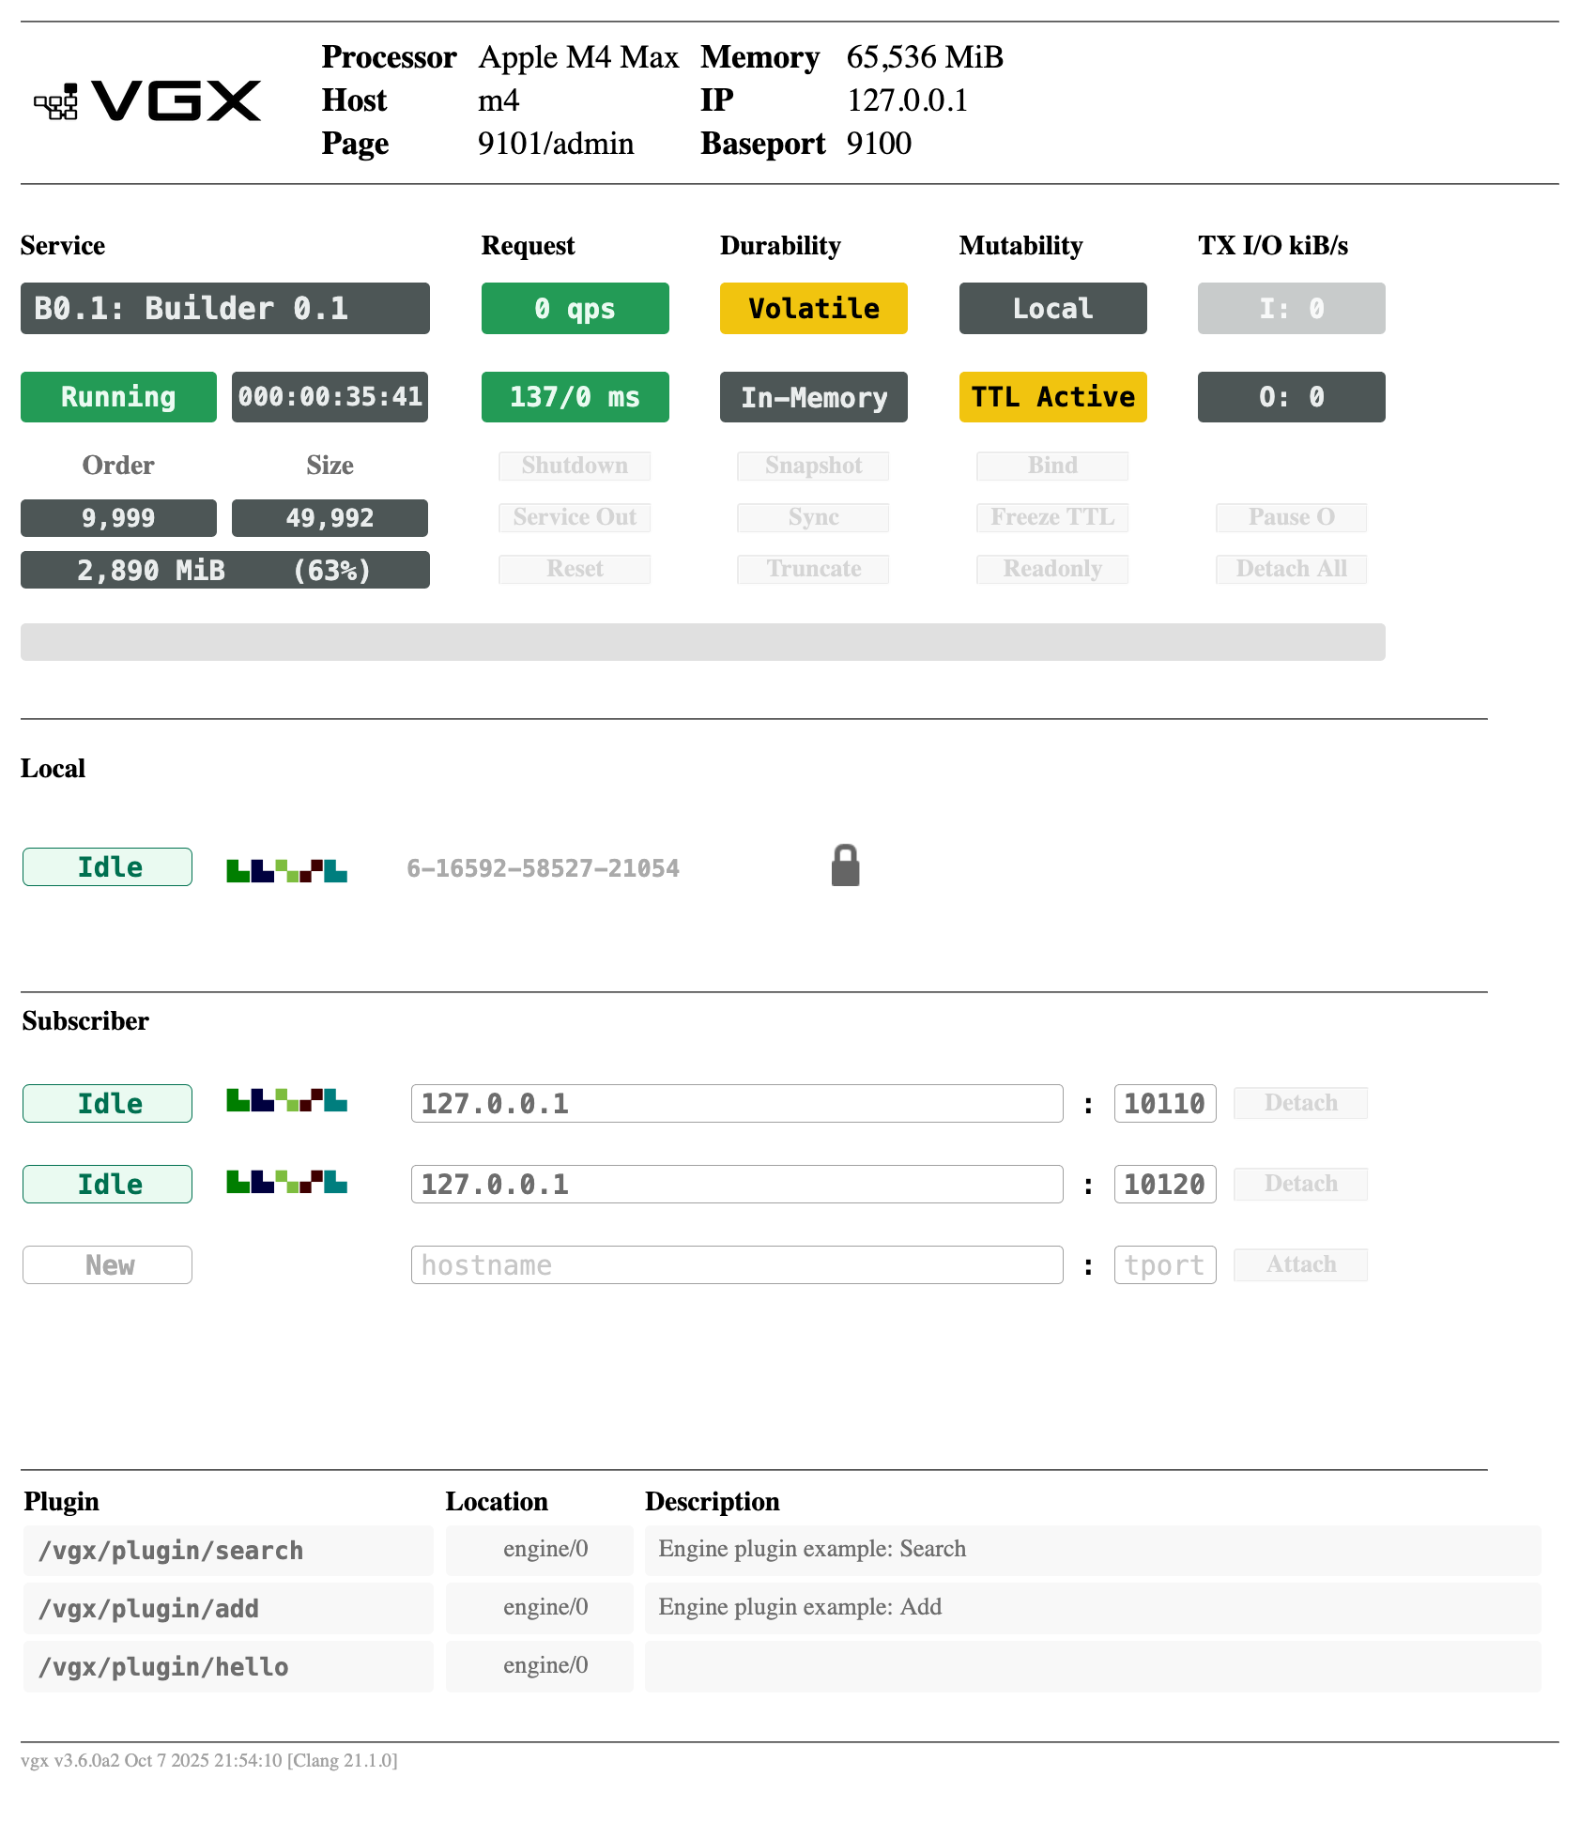Click the Detach All button
Image resolution: width=1580 pixels, height=1822 pixels.
pos(1291,569)
